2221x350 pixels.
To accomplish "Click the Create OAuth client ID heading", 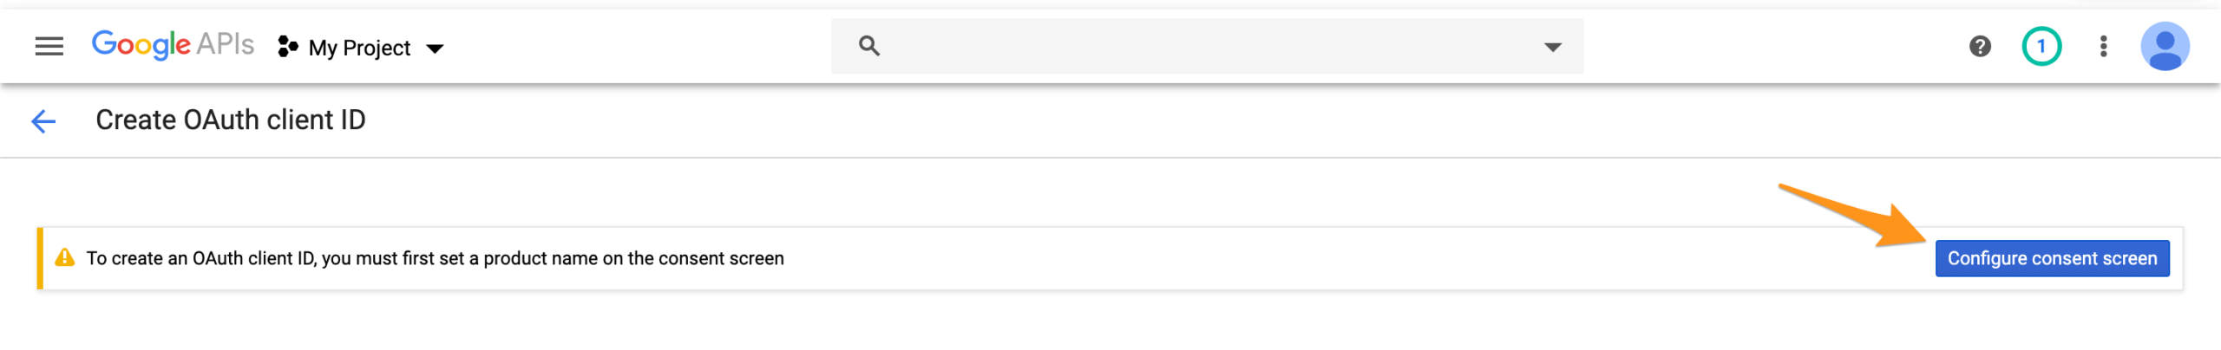I will [230, 120].
